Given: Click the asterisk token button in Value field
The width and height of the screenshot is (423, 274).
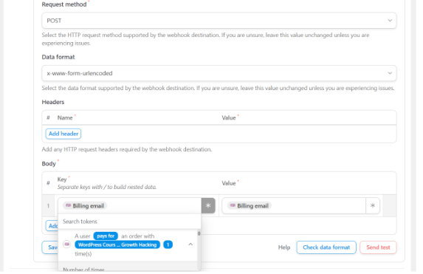Looking at the screenshot, I should tap(373, 206).
